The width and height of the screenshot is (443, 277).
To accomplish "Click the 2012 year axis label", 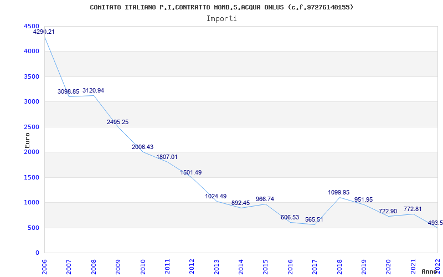I will (x=192, y=266).
